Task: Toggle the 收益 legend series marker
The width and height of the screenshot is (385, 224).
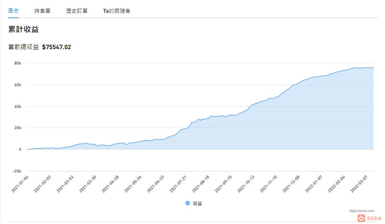Action: (188, 203)
